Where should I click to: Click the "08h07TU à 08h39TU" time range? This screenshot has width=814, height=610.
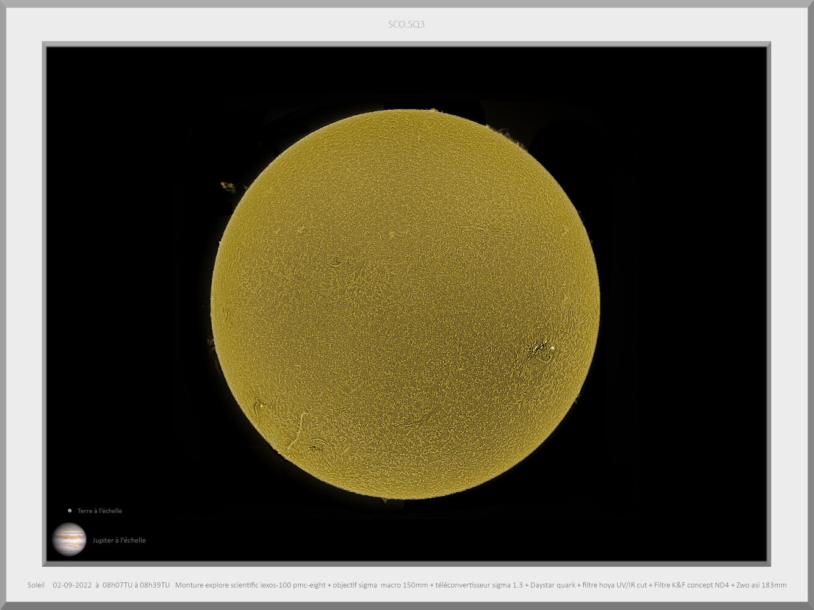tap(136, 585)
